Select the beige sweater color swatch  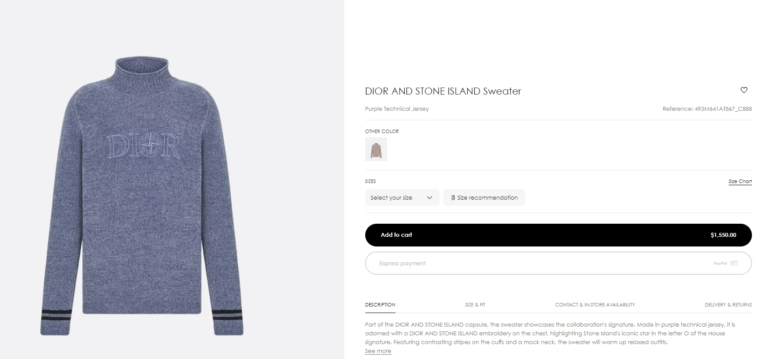click(376, 149)
